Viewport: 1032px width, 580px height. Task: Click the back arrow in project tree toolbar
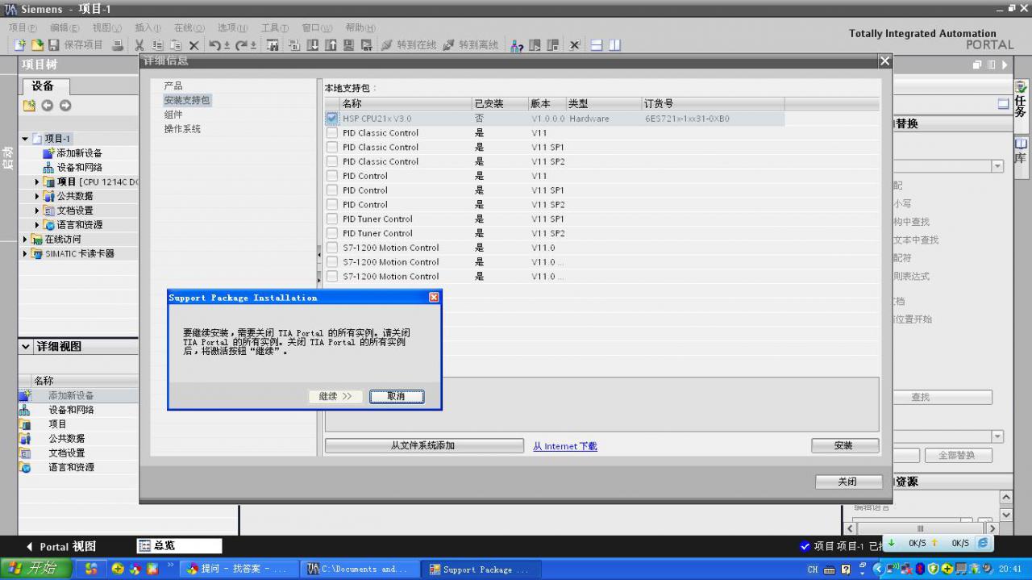click(47, 106)
